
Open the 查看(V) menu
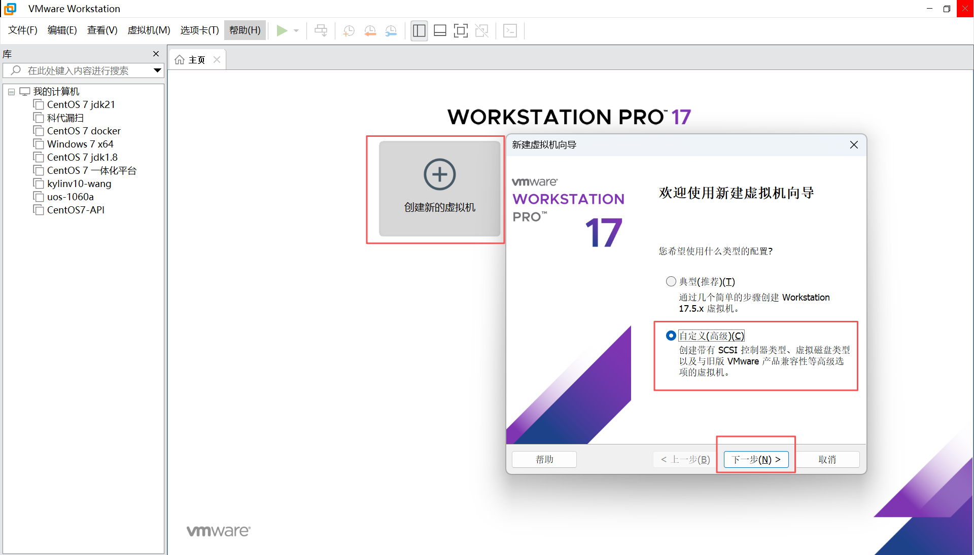tap(102, 30)
